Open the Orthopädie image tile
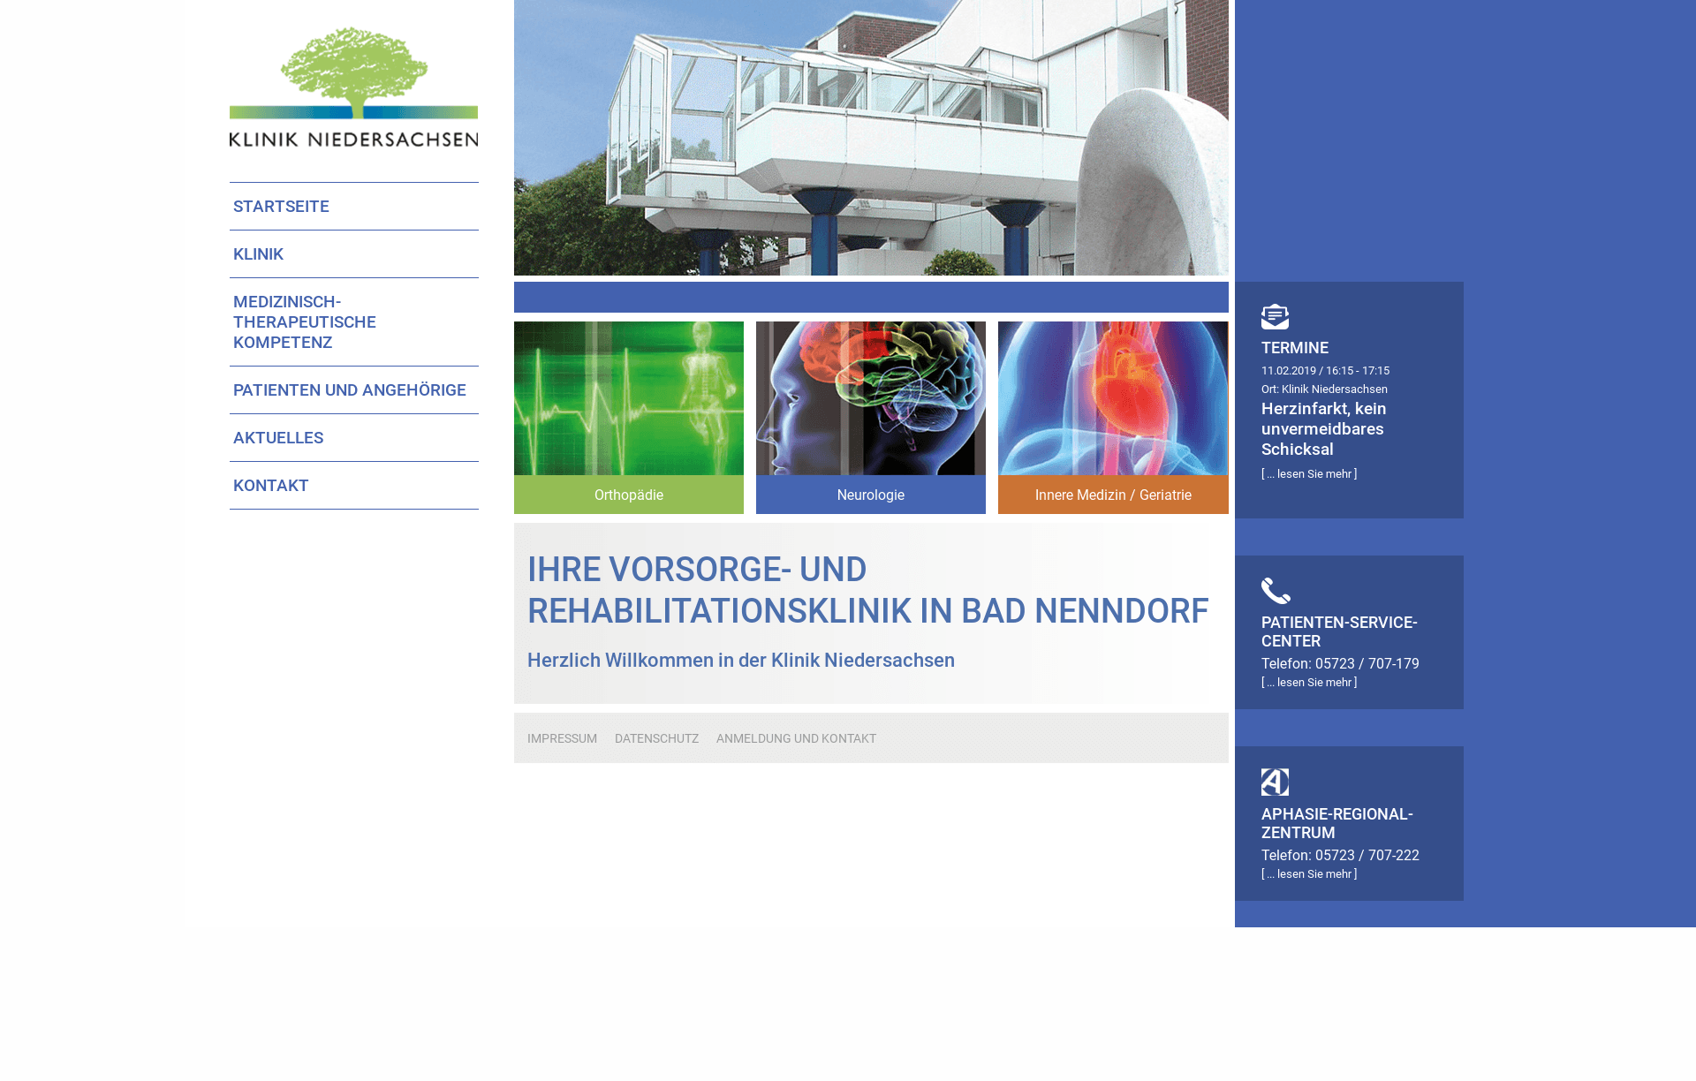The image size is (1696, 1081). tap(629, 398)
